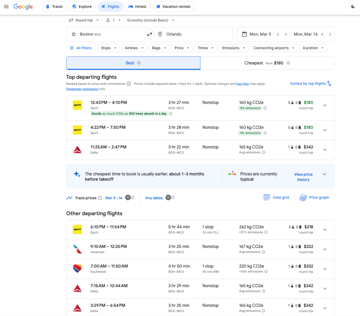
Task: Click info icon next to Cheapest price
Action: pos(288,63)
